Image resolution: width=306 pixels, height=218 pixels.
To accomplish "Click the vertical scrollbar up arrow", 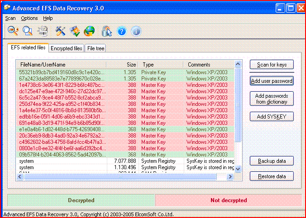I will pyautogui.click(x=238, y=64).
